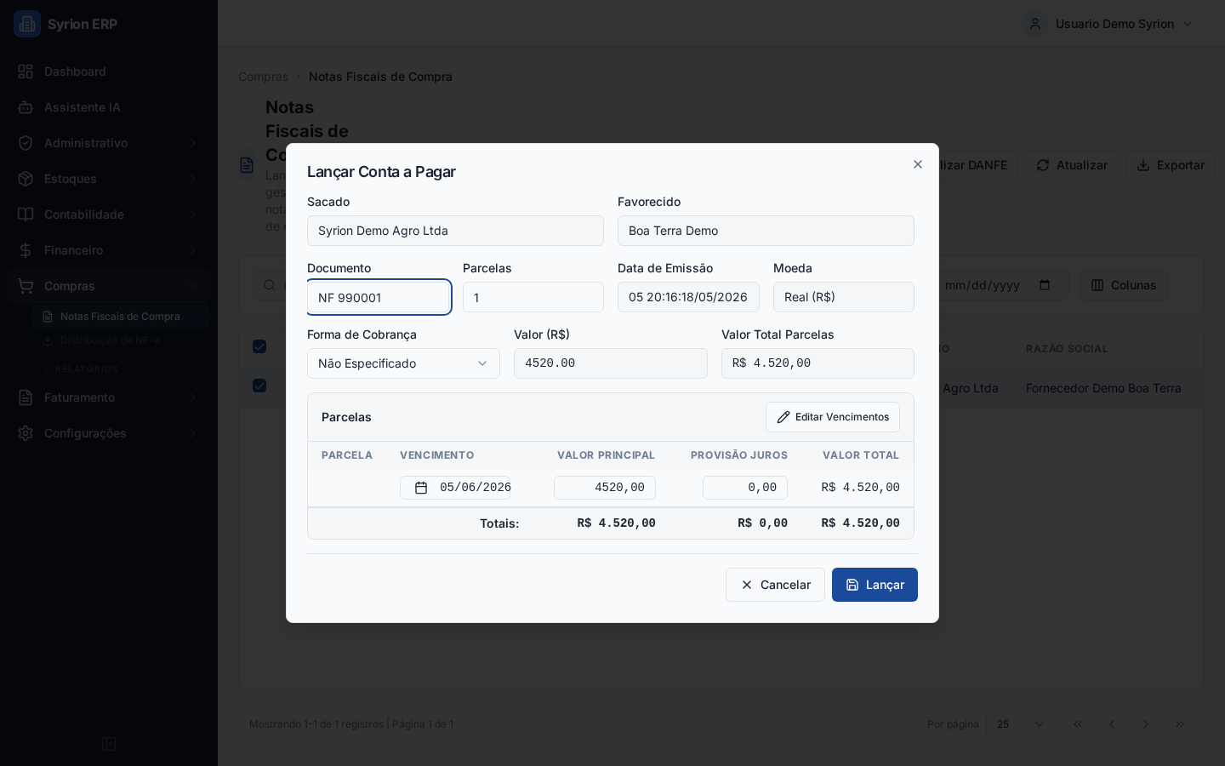Click the Compras cart icon
The height and width of the screenshot is (766, 1225).
coord(26,286)
